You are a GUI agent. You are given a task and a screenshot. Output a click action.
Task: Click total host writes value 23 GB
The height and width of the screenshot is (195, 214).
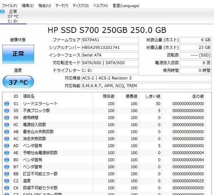pyautogui.click(x=196, y=48)
